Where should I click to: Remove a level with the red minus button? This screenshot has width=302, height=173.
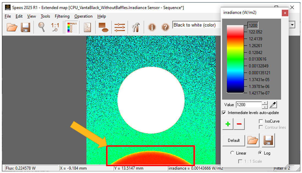tap(239, 124)
